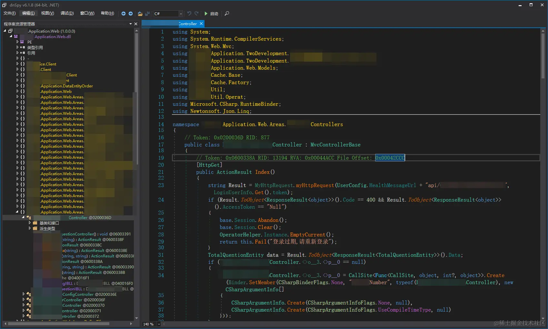Click the 派生类型 folder icon
The image size is (548, 329).
point(35,228)
